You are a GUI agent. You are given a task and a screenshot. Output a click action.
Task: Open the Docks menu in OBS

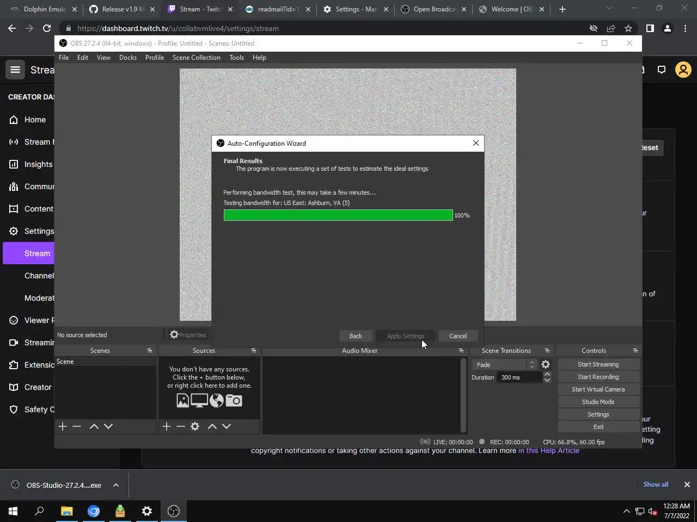[x=128, y=58]
